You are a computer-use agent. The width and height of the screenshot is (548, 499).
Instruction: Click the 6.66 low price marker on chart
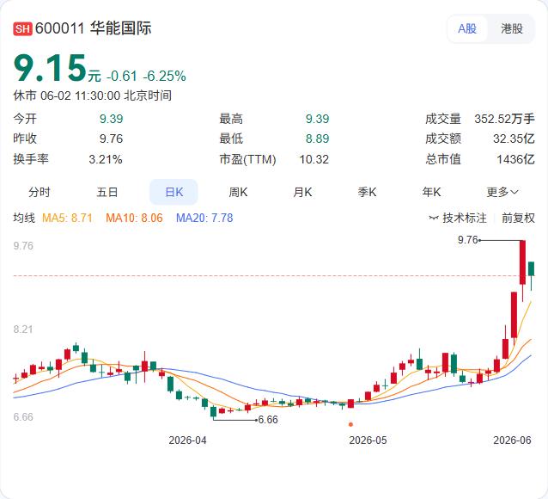click(x=268, y=420)
